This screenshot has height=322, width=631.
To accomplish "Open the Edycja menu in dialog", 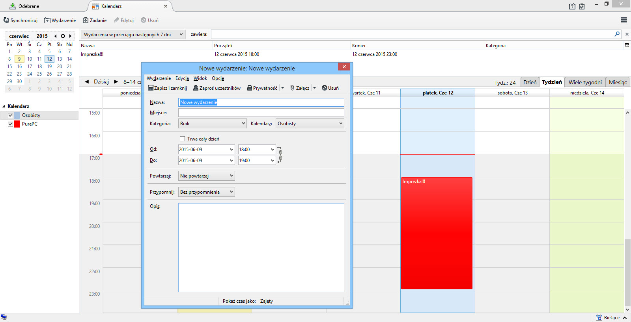I will coord(182,78).
